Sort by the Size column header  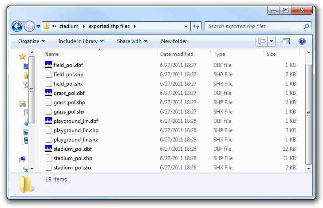pyautogui.click(x=271, y=54)
